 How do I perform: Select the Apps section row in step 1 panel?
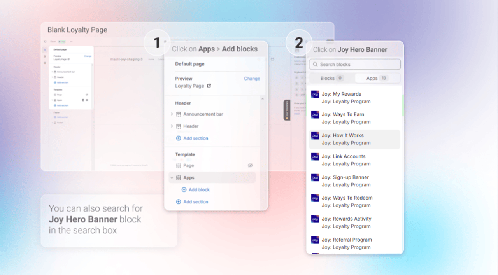212,178
